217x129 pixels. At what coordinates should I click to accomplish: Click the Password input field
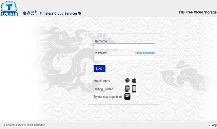point(124,58)
